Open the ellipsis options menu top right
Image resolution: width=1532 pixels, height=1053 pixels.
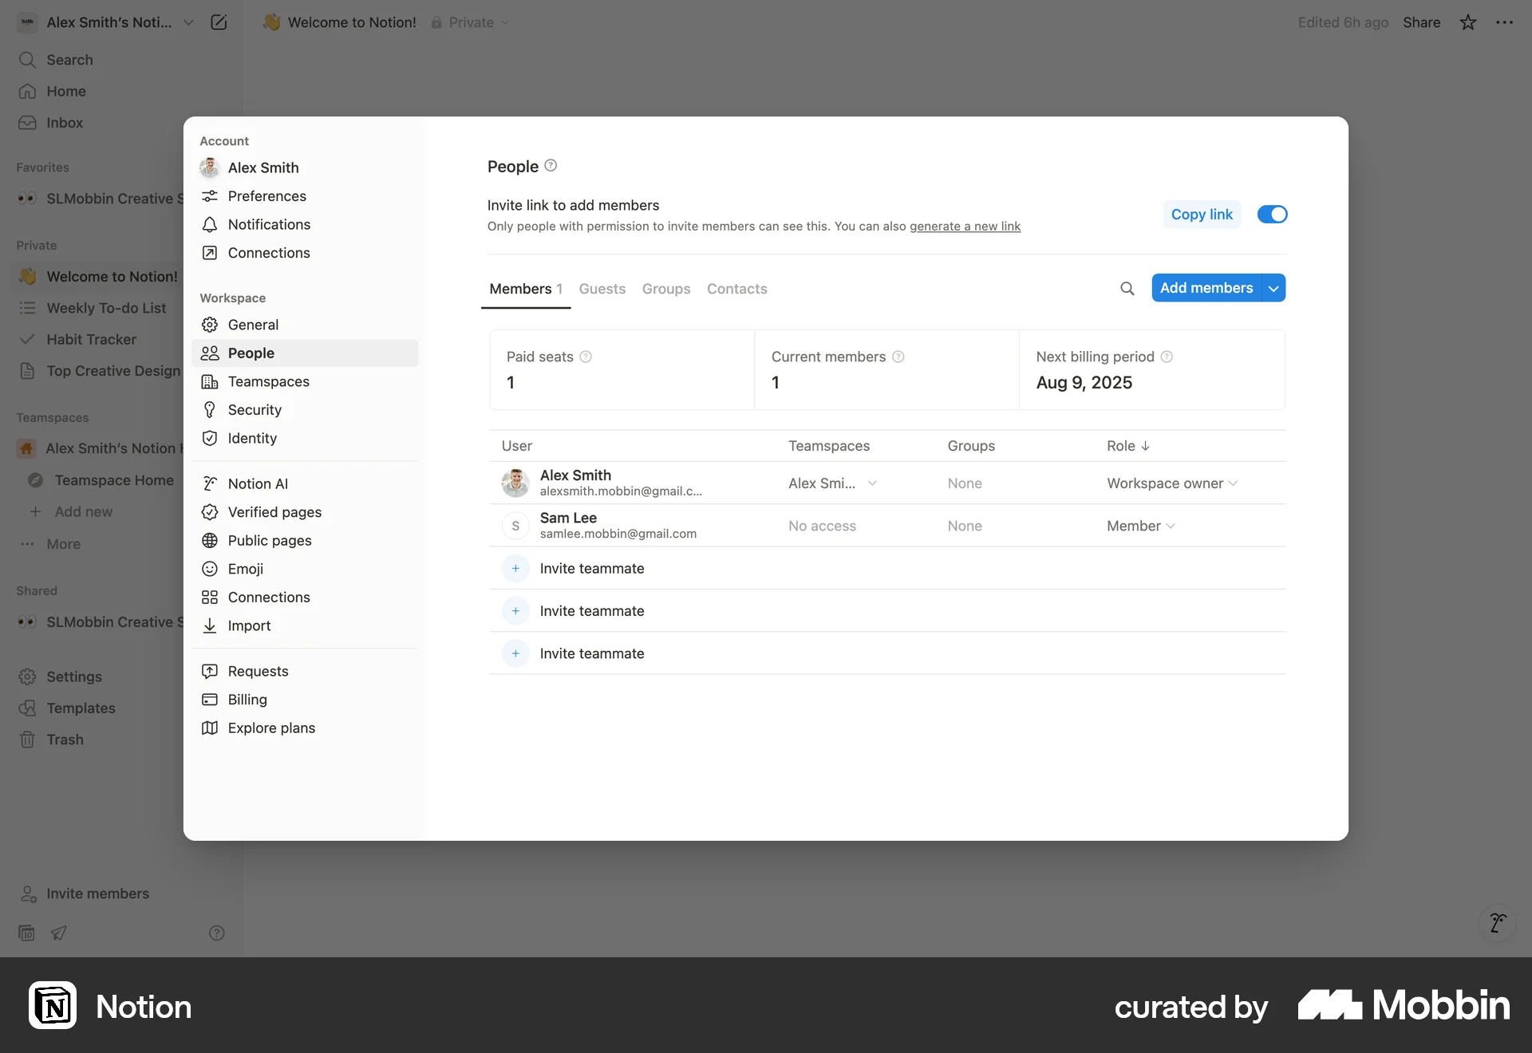click(1505, 22)
